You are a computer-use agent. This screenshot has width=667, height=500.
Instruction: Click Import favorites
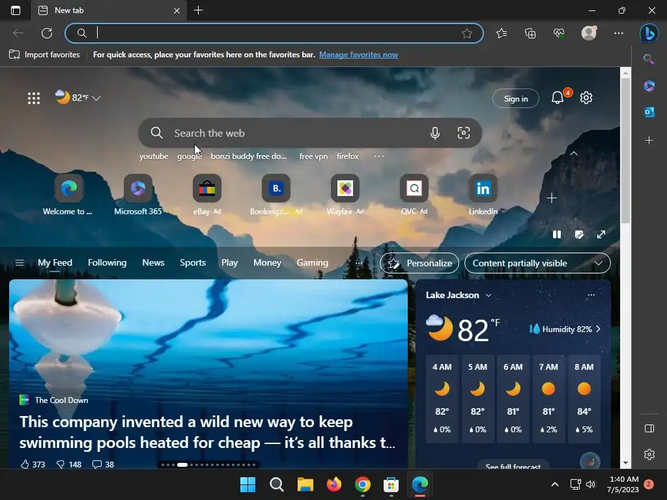(x=44, y=55)
